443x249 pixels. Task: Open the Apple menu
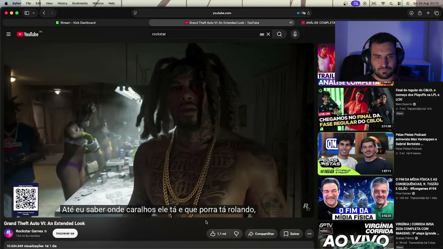click(6, 3)
